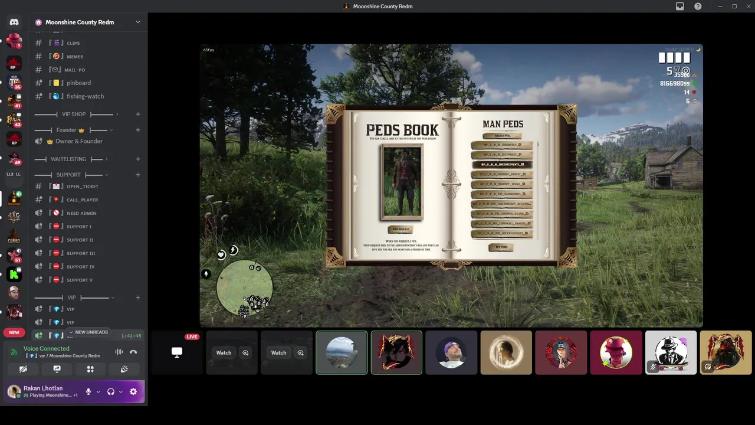Image resolution: width=755 pixels, height=425 pixels.
Task: Open Voice Connected status details
Action: click(46, 349)
